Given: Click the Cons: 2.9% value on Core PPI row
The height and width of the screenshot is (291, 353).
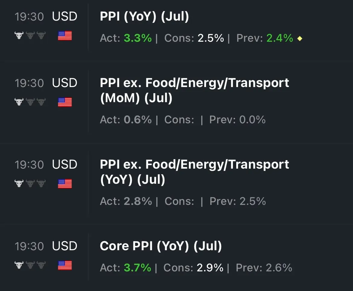Looking at the screenshot, I should coord(210,268).
